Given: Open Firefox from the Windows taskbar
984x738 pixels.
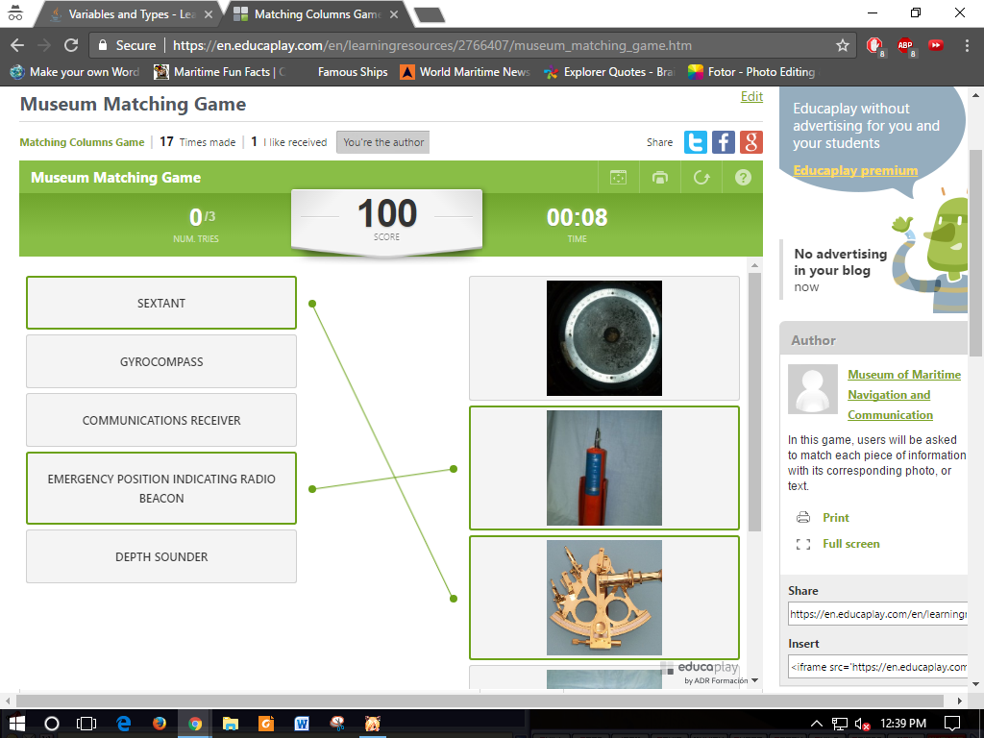Looking at the screenshot, I should [160, 723].
